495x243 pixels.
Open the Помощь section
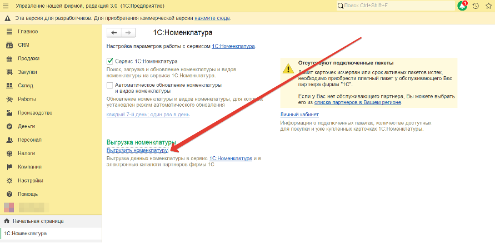coord(27,194)
